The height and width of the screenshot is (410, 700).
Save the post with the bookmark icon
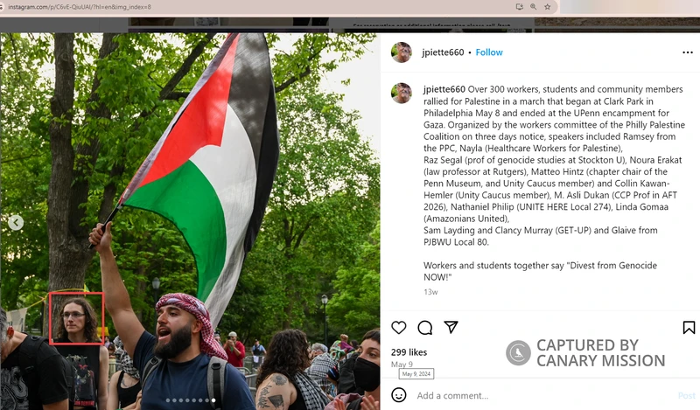pos(689,328)
